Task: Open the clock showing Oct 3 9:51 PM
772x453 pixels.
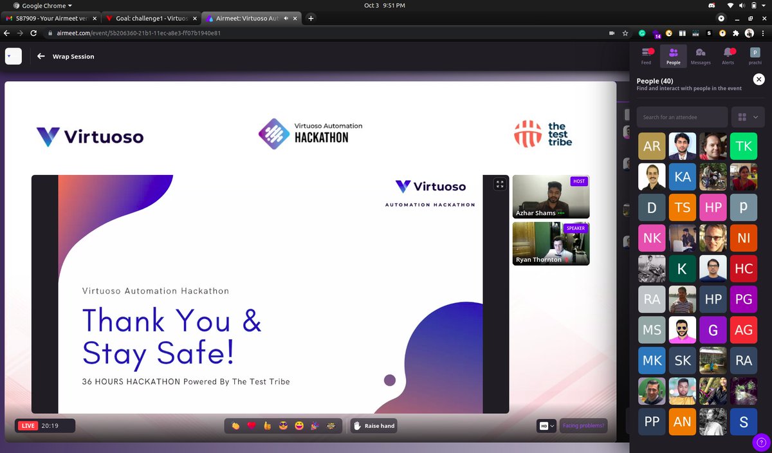Action: pos(385,5)
